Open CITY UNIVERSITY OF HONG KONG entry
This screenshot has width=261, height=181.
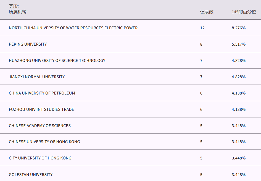tap(40, 158)
